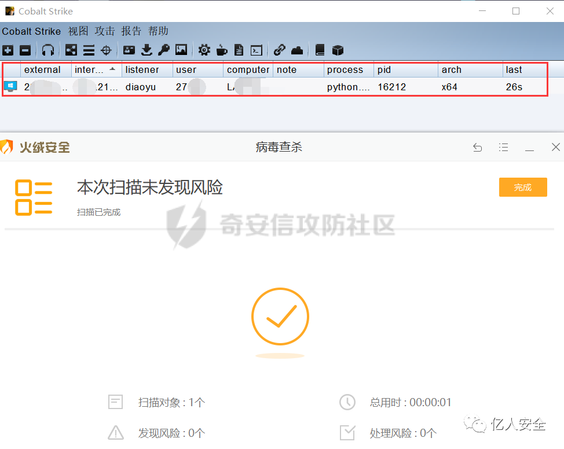Screen dimensions: 564x449
Task: Click the gear icon to generate payload
Action: click(204, 50)
